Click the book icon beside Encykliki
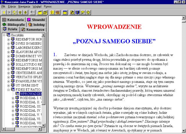Image resolution: width=186 pixels, height=134 pixels. tap(8, 35)
